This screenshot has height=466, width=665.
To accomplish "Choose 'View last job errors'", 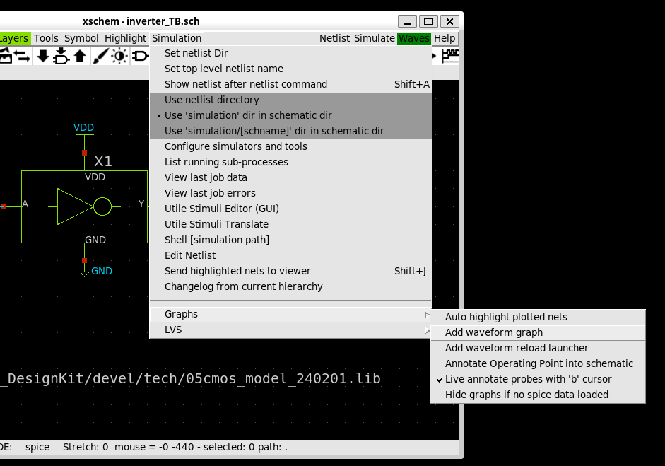I will point(291,193).
